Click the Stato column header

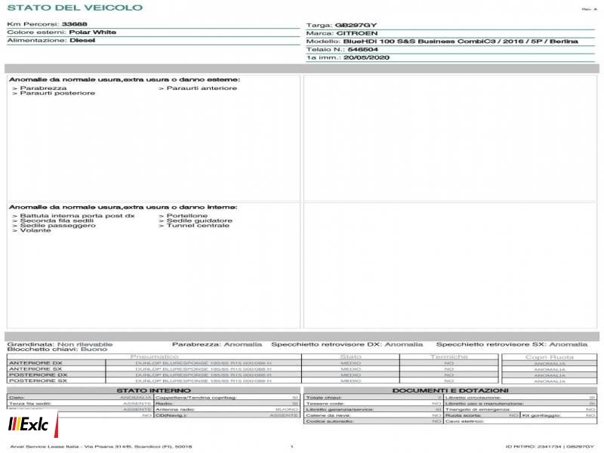click(x=350, y=356)
